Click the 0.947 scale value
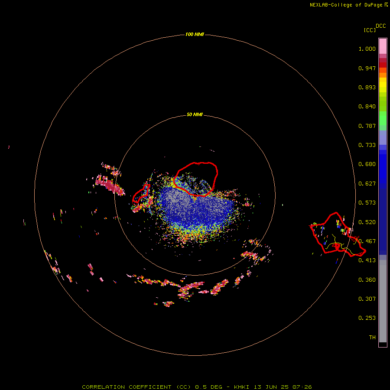Screen dimensions: 390x390 click(x=367, y=68)
